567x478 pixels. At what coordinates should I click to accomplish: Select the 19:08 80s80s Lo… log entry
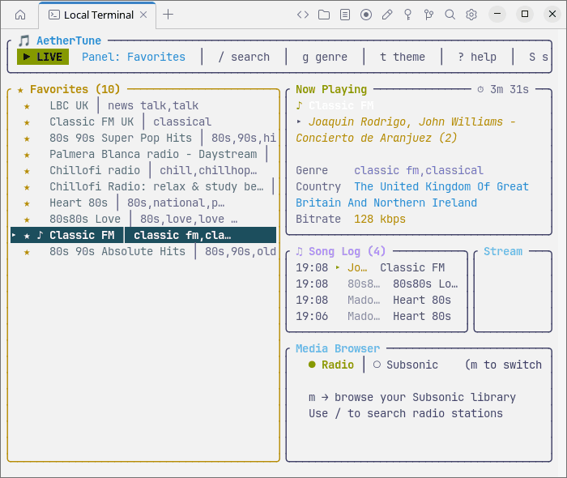tap(377, 284)
